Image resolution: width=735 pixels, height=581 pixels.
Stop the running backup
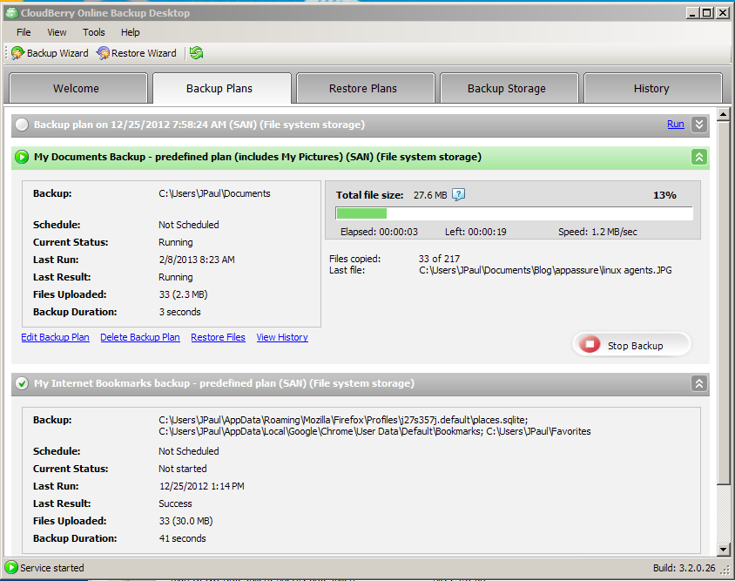pos(631,345)
